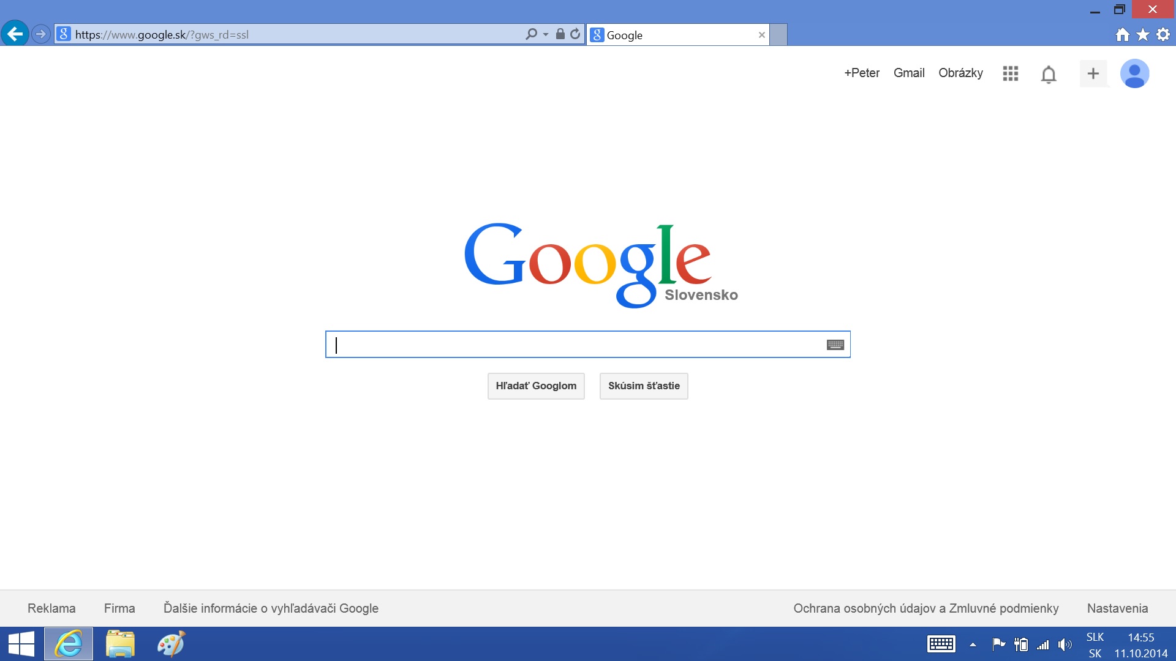Open File Explorer from taskbar
The width and height of the screenshot is (1176, 661).
(120, 644)
